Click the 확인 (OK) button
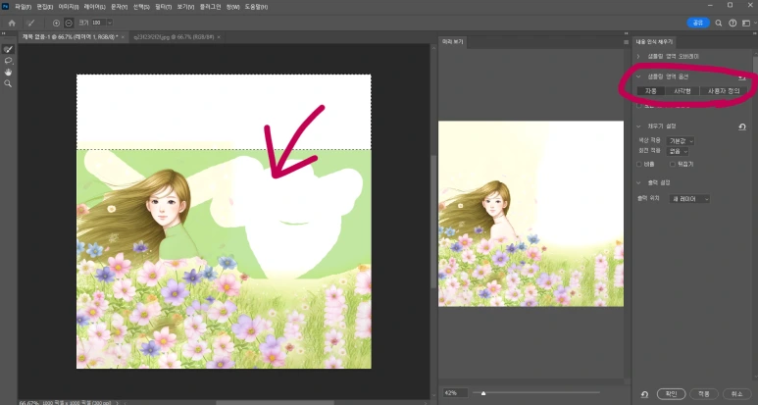This screenshot has width=758, height=405. (670, 393)
